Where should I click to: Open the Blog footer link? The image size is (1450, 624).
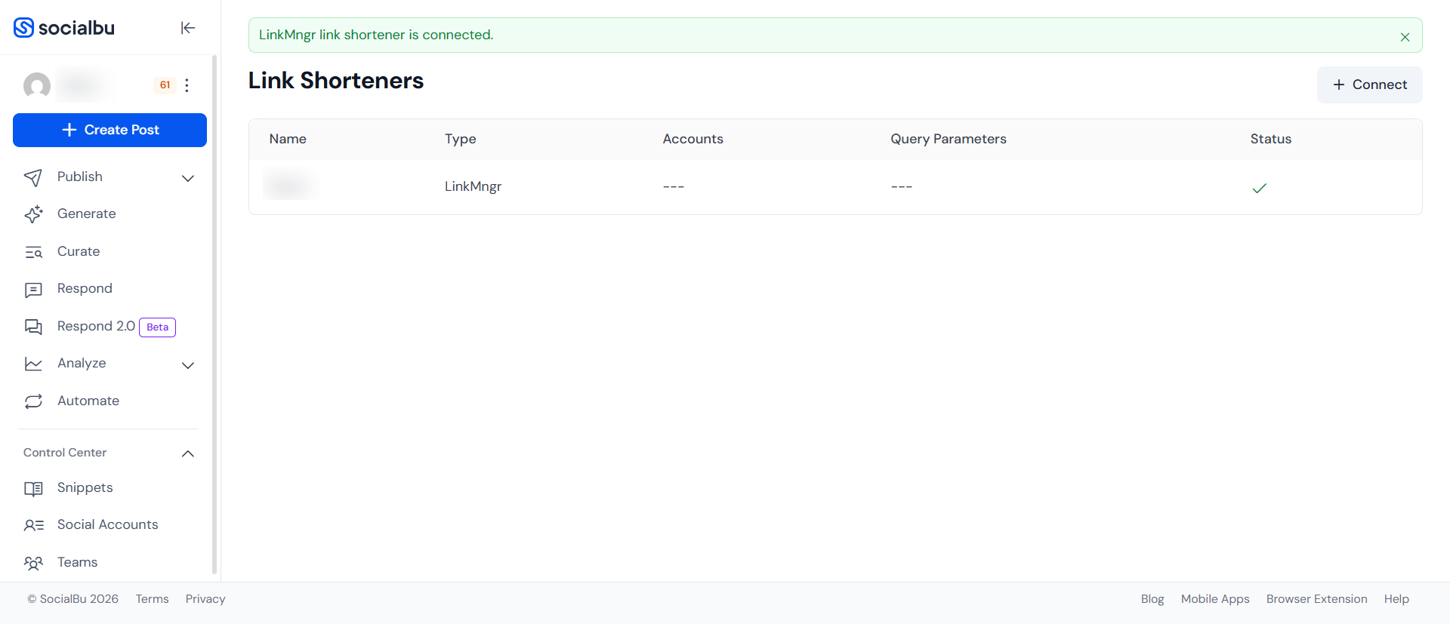click(x=1152, y=599)
